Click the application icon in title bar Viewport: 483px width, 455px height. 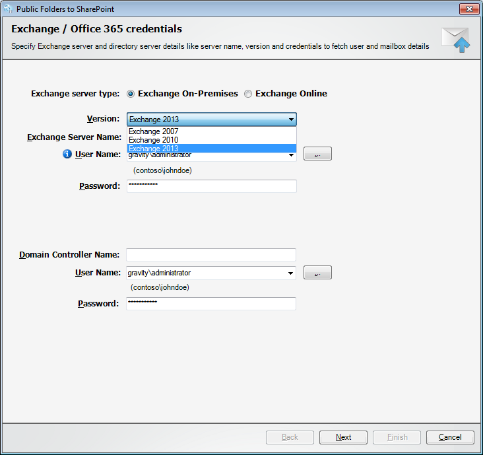(x=8, y=9)
